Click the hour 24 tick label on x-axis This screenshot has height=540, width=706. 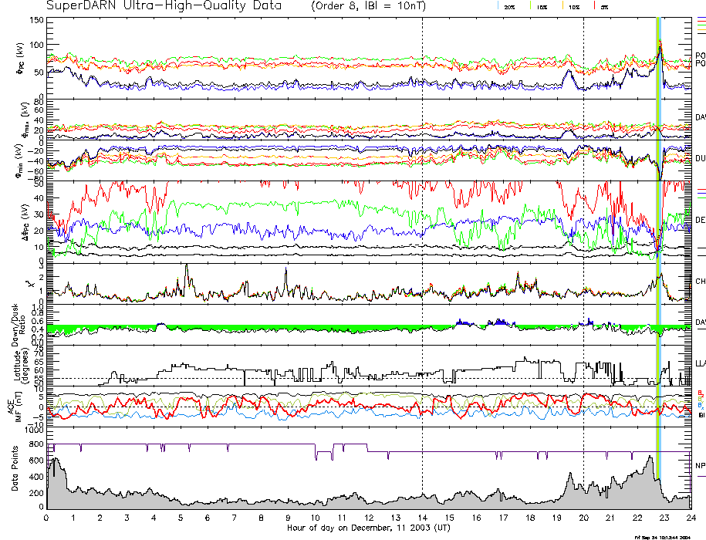tap(691, 518)
